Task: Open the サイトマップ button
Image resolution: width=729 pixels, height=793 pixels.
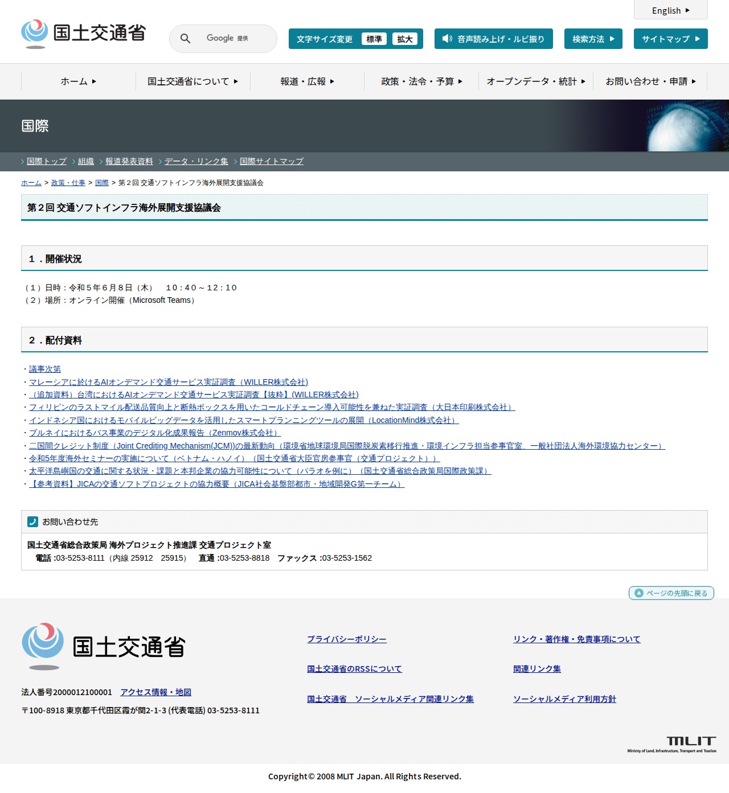Action: point(671,39)
